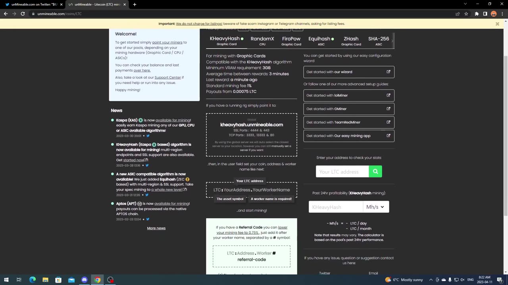The image size is (508, 285).
Task: Select the Equihash ASIC tab
Action: tap(321, 40)
